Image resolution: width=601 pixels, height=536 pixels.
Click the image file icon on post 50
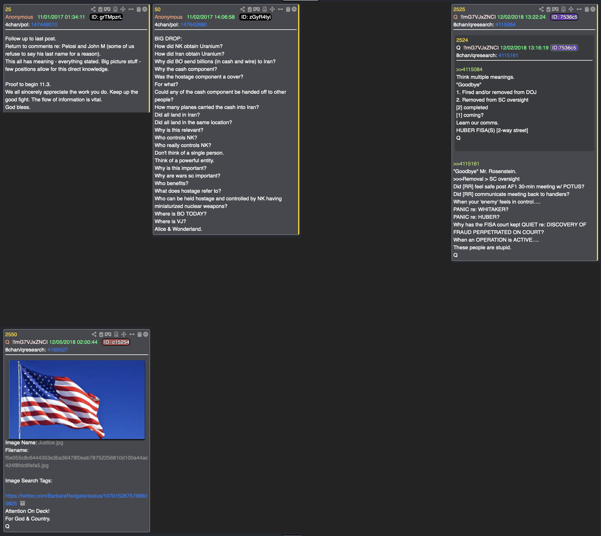pos(264,9)
